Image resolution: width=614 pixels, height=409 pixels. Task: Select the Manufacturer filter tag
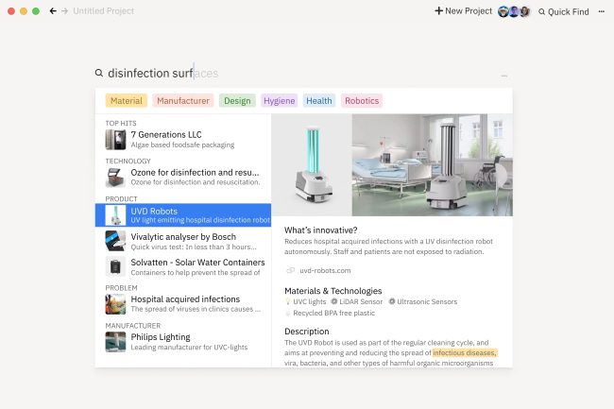click(x=183, y=100)
